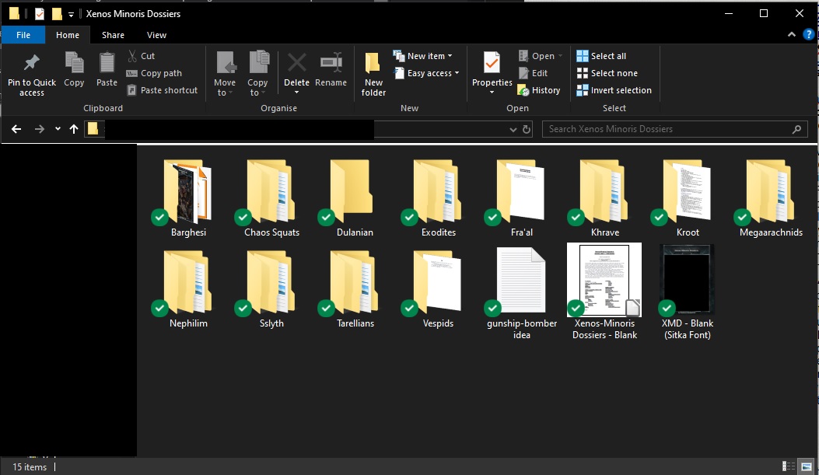Go up one folder level
Viewport: 819px width, 475px height.
click(x=74, y=129)
